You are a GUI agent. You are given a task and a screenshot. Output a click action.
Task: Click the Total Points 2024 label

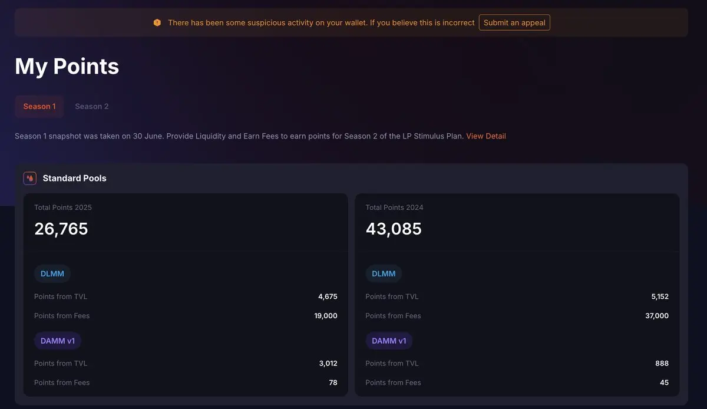point(394,207)
